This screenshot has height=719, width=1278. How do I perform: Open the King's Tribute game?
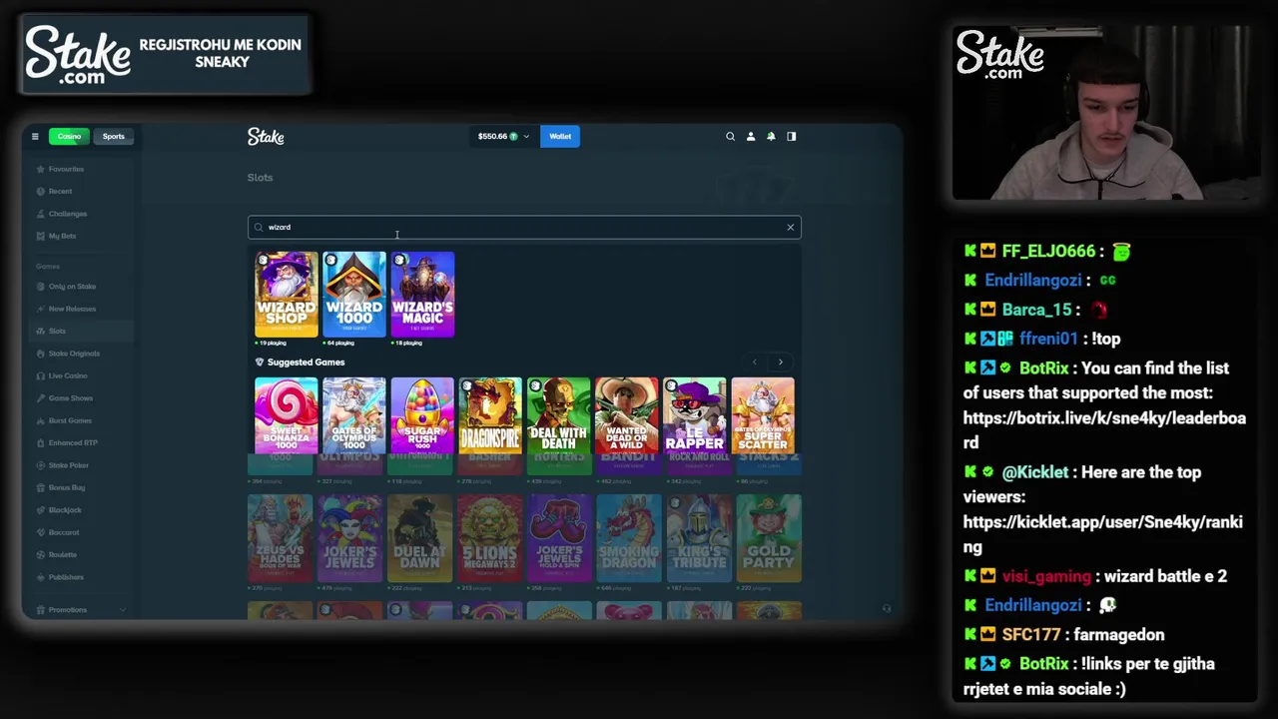pos(699,538)
